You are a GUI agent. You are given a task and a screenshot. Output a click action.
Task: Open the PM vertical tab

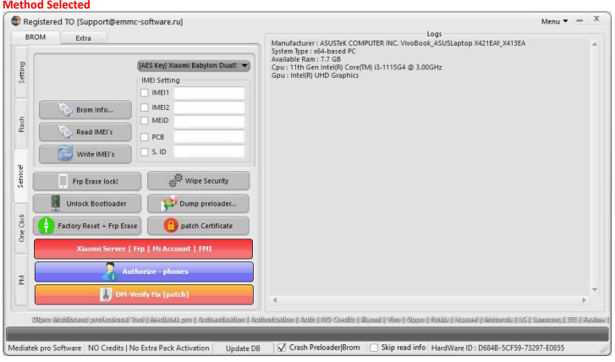pyautogui.click(x=21, y=280)
